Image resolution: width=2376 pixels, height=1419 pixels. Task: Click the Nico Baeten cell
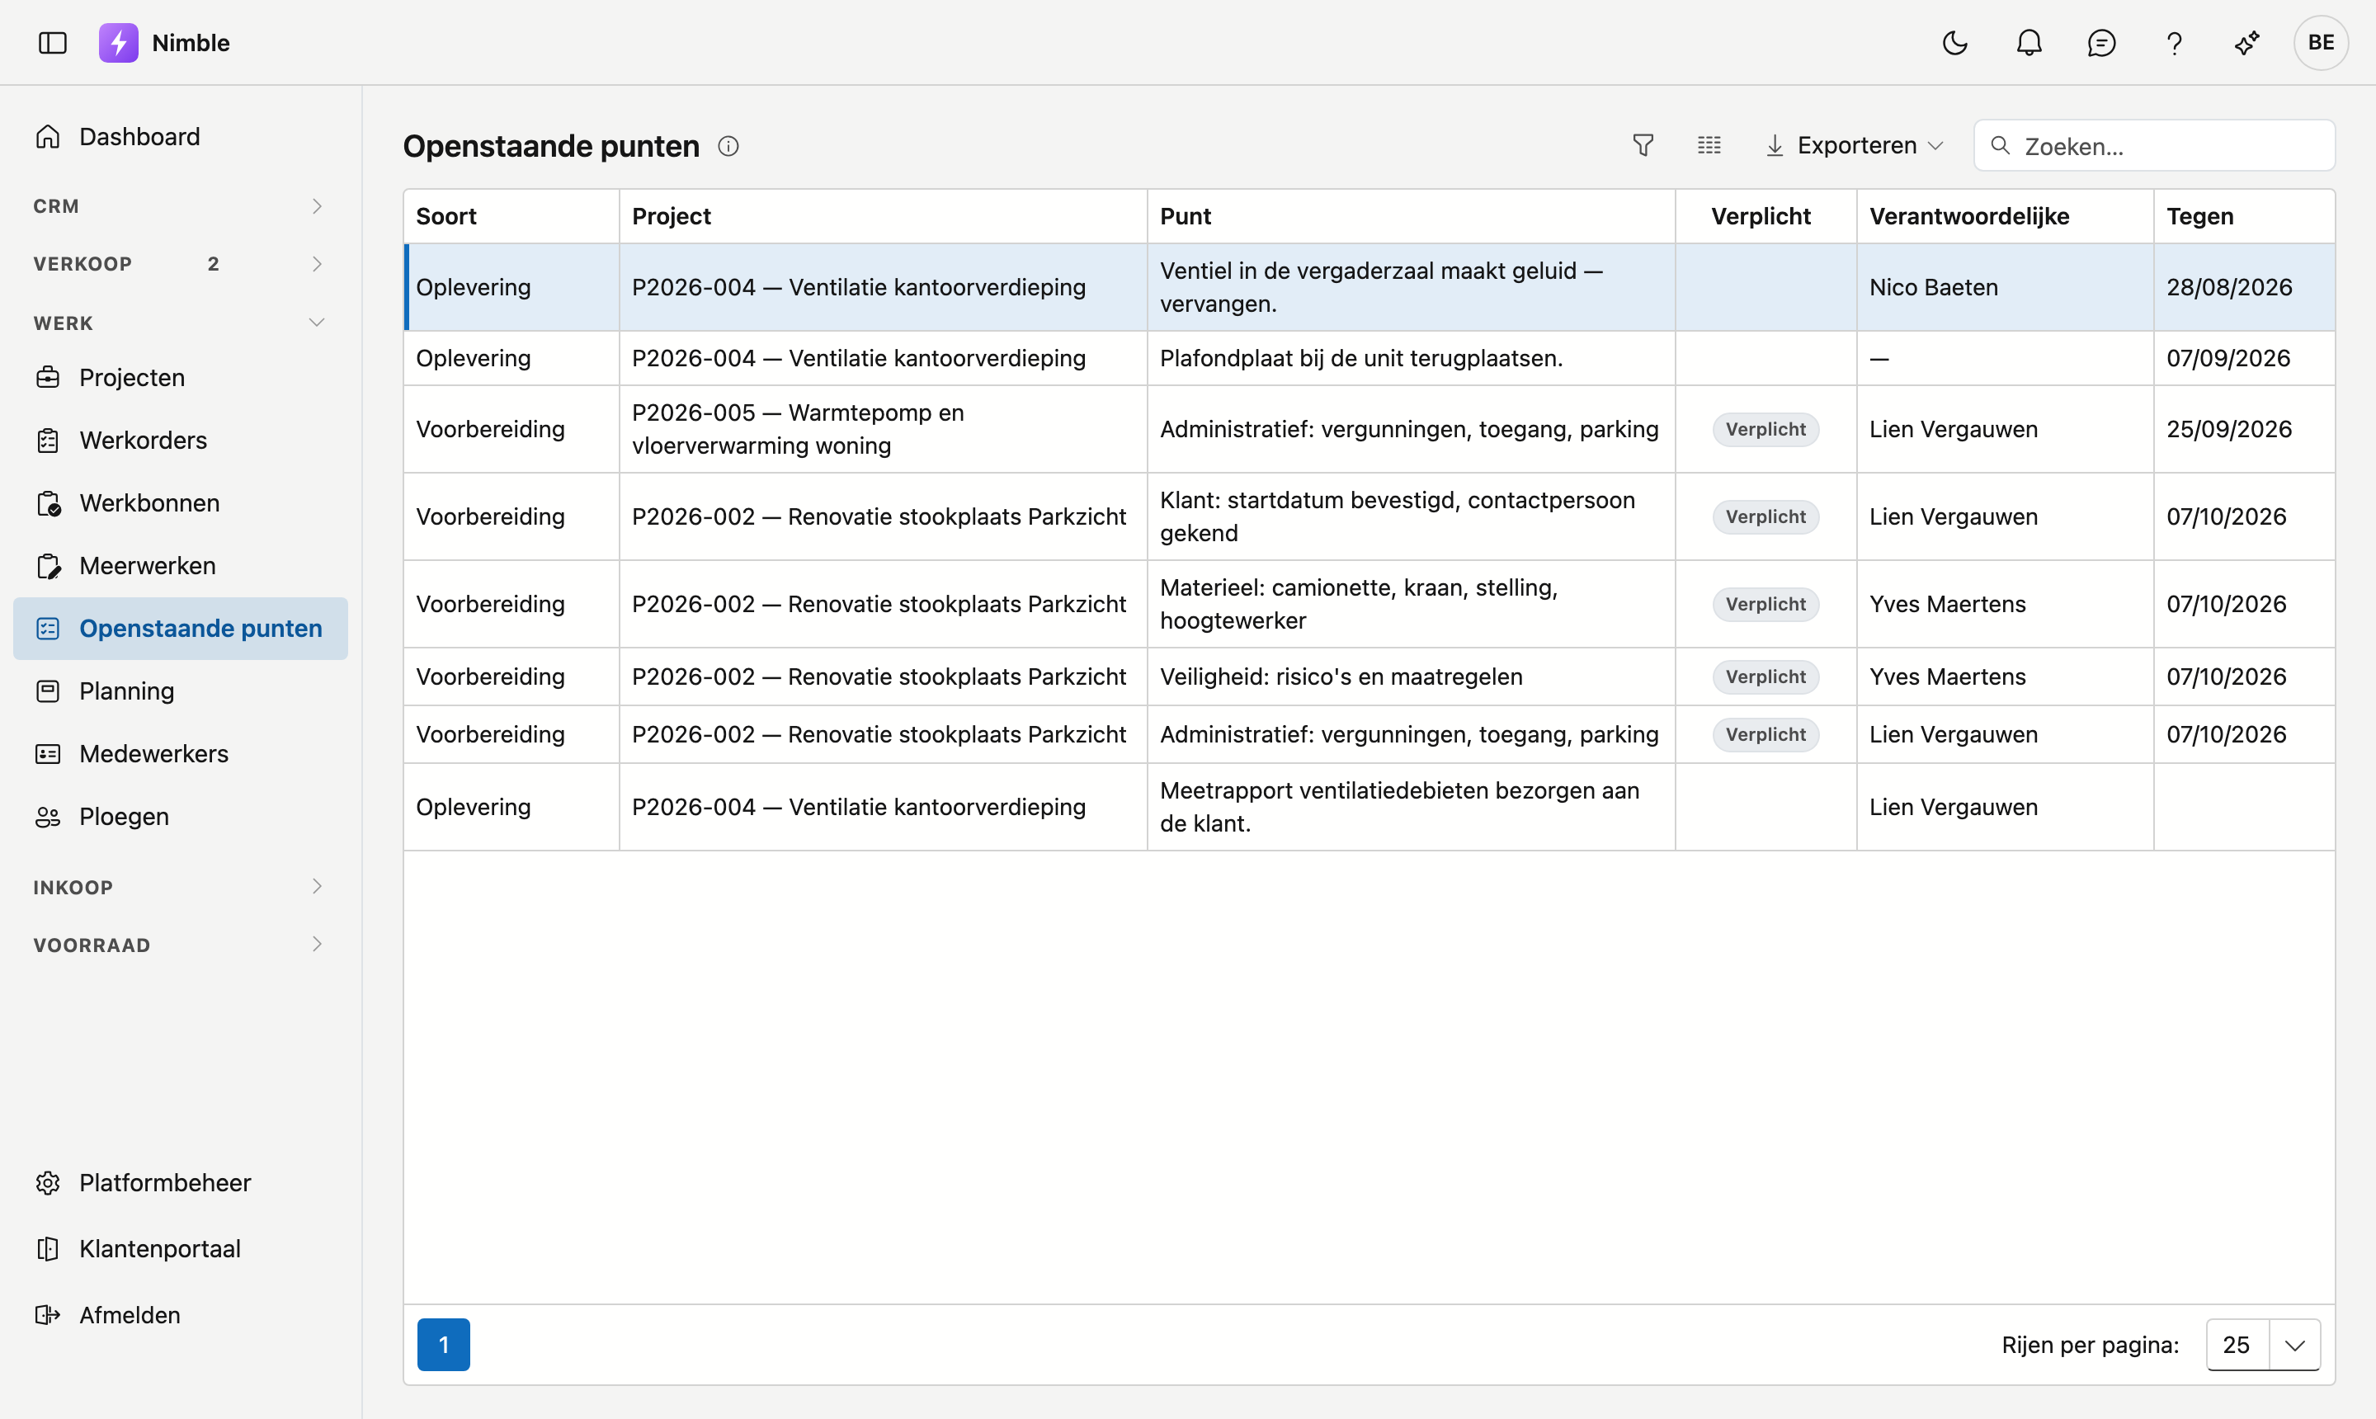pyautogui.click(x=2005, y=288)
